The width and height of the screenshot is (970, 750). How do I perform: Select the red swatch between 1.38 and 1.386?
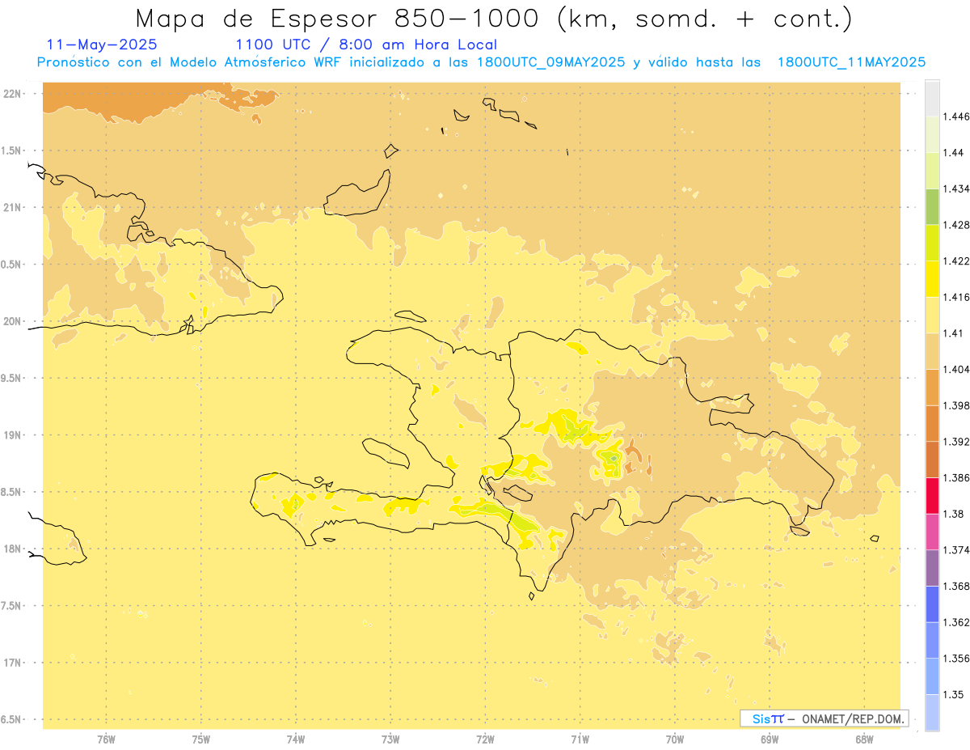(x=932, y=496)
